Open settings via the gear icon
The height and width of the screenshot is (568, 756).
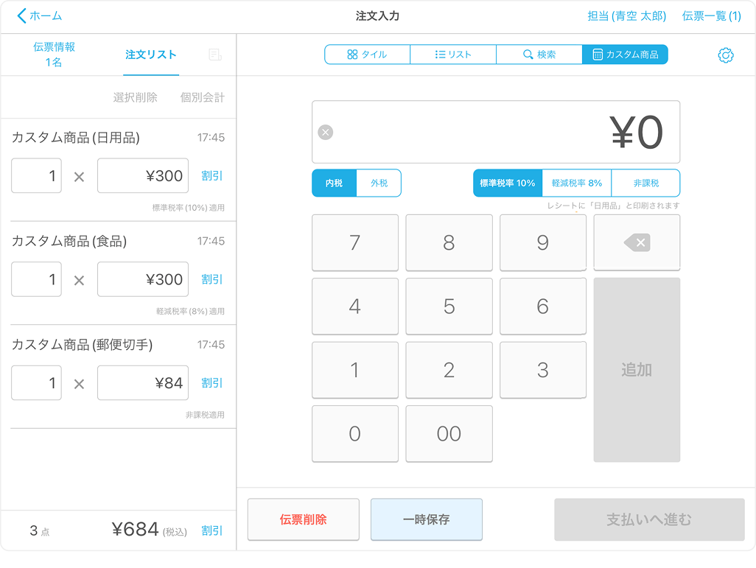[x=726, y=55]
